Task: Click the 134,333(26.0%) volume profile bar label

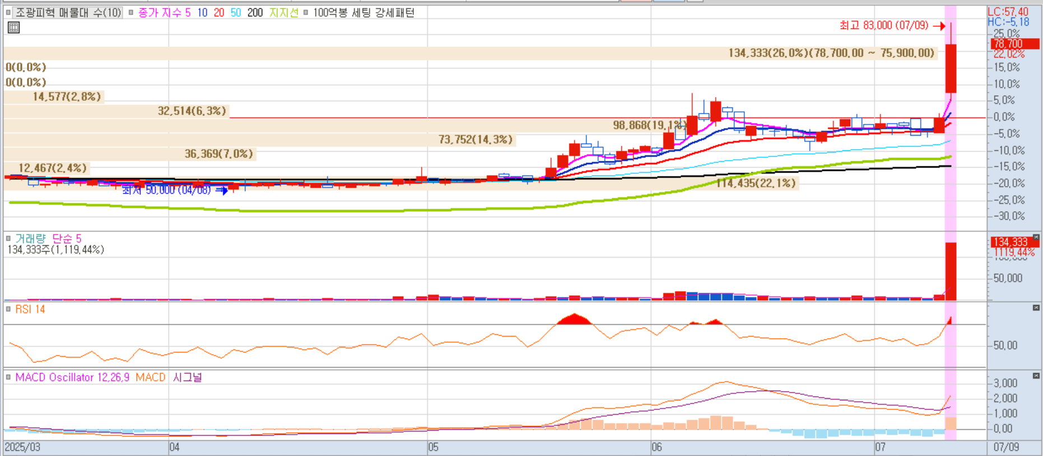Action: (x=831, y=53)
